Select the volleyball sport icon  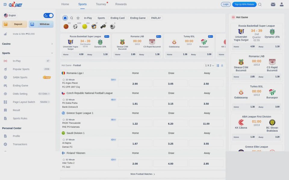[x=94, y=27]
